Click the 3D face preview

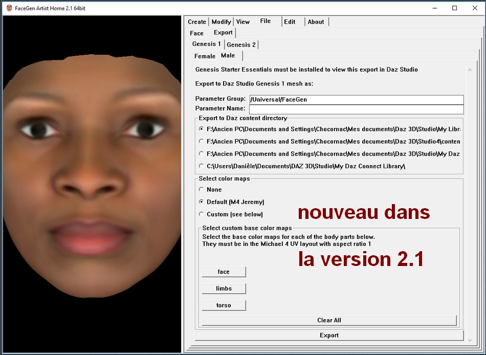tap(92, 184)
